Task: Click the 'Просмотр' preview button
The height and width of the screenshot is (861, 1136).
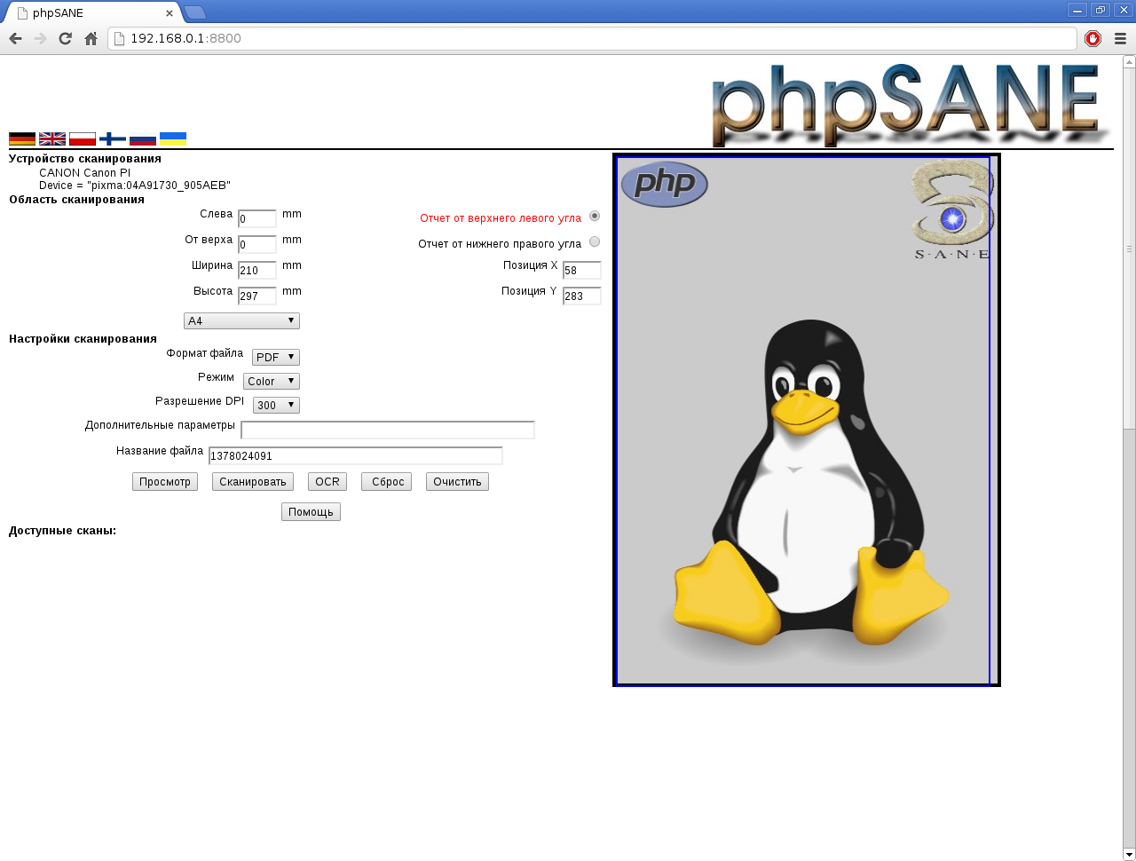Action: point(165,481)
